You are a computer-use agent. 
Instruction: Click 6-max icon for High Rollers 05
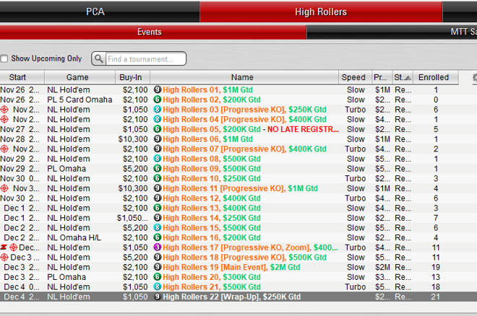158,129
